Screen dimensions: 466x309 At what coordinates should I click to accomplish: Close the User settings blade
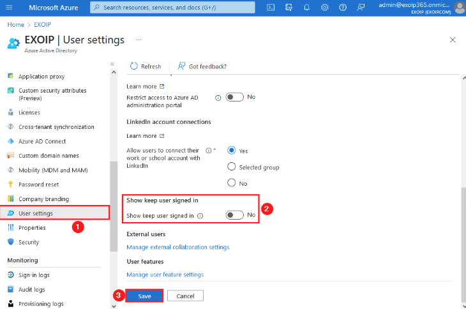tap(453, 40)
